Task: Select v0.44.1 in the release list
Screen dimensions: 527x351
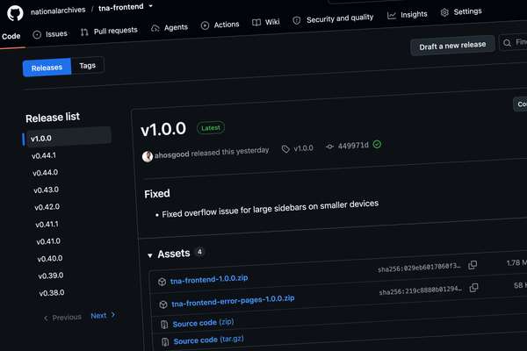Action: 44,155
